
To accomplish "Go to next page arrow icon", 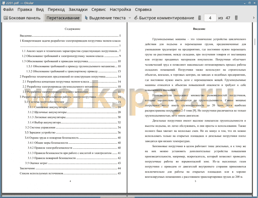I will (236, 18).
